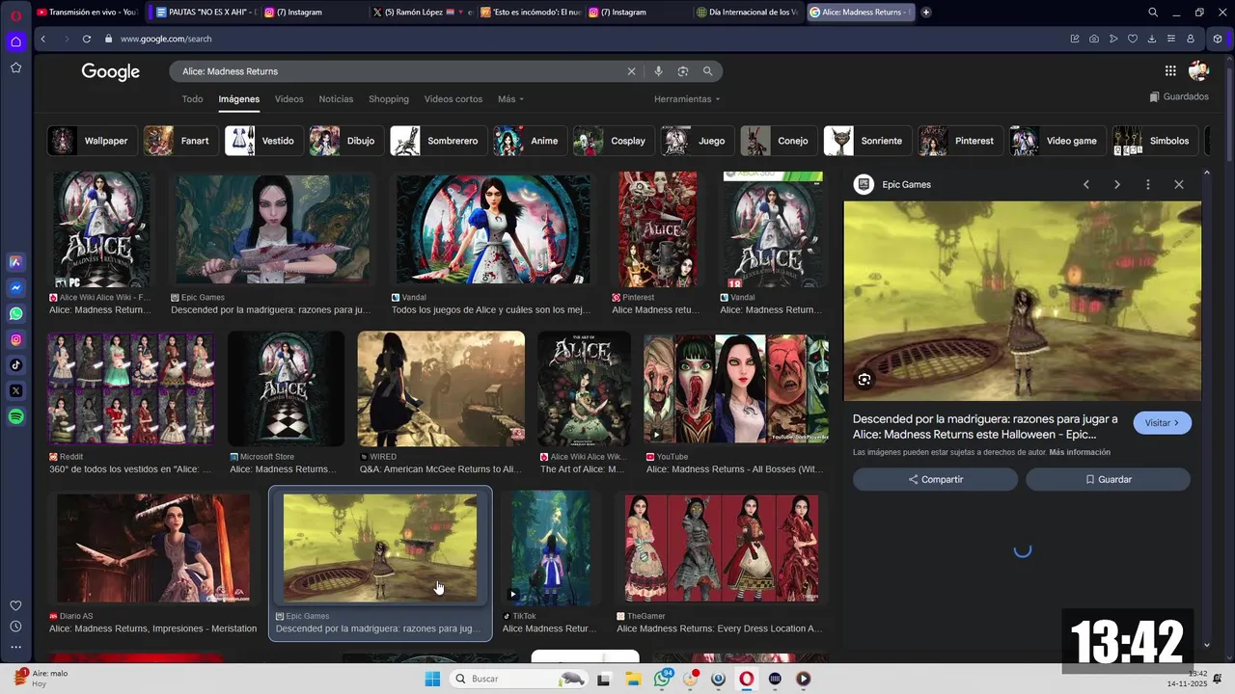The width and height of the screenshot is (1235, 694).
Task: Click the Google logo
Action: (111, 71)
